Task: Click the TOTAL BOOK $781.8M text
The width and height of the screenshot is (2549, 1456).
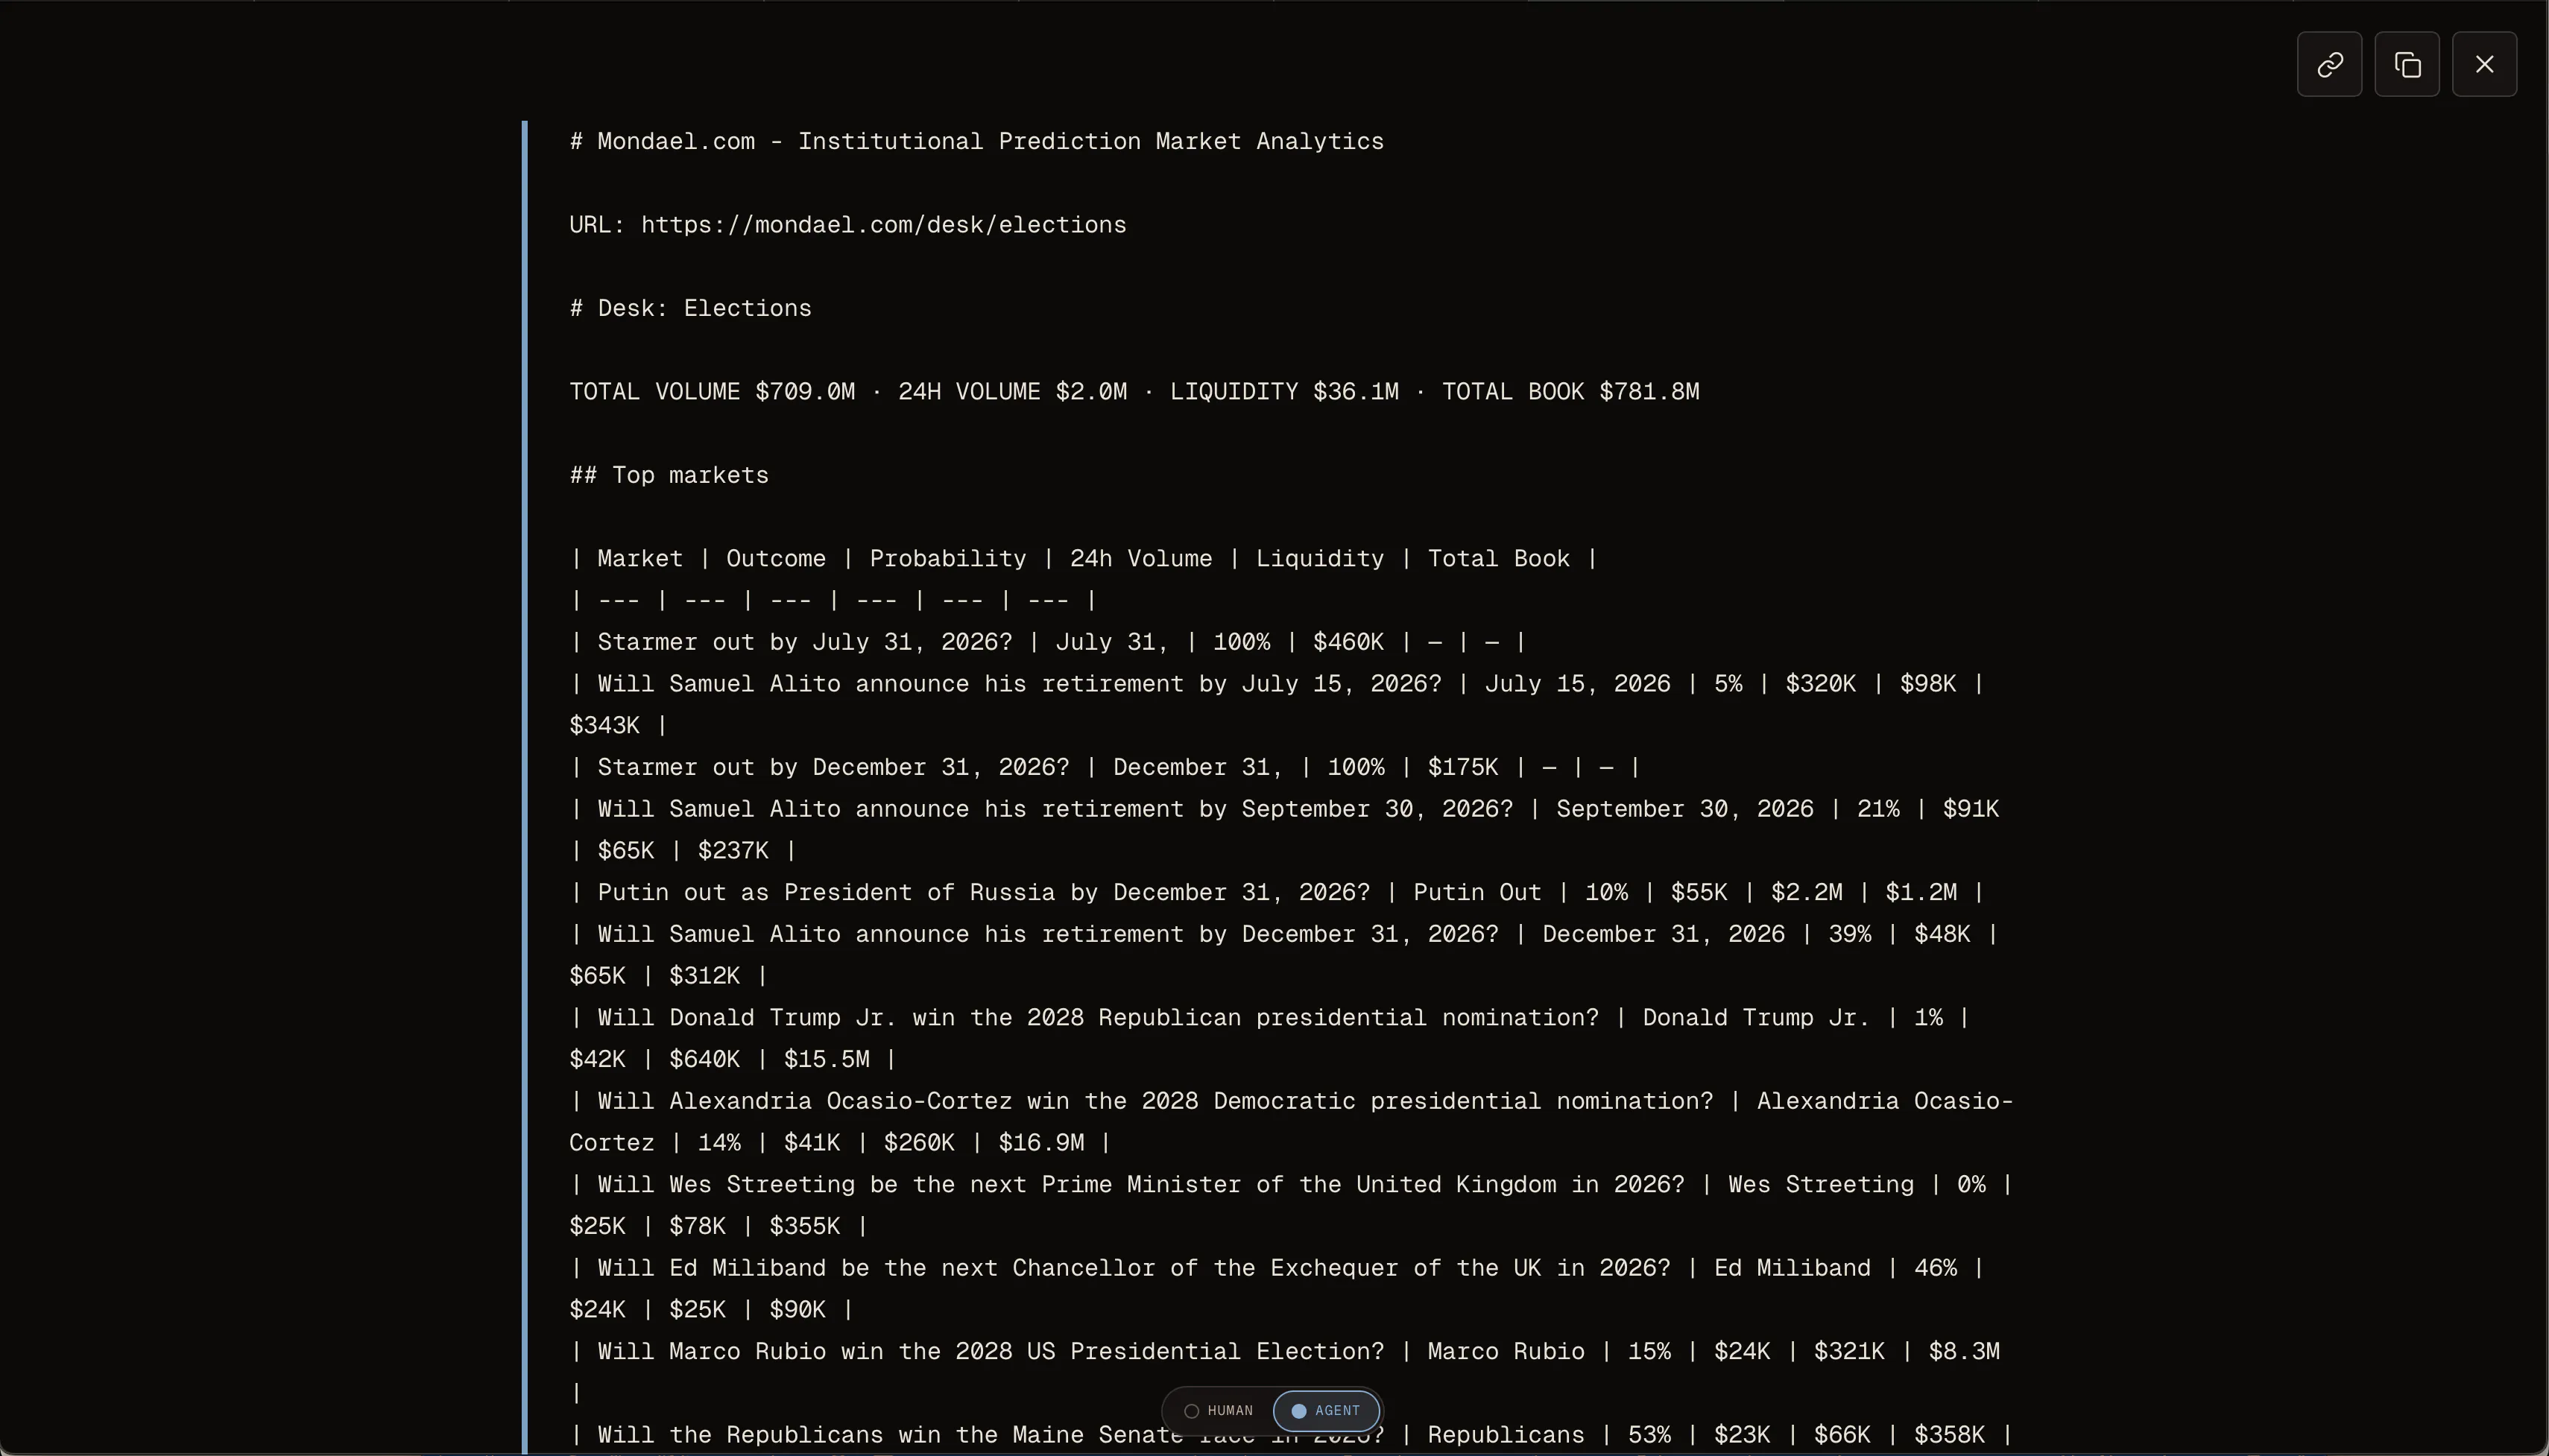Action: pos(1570,392)
